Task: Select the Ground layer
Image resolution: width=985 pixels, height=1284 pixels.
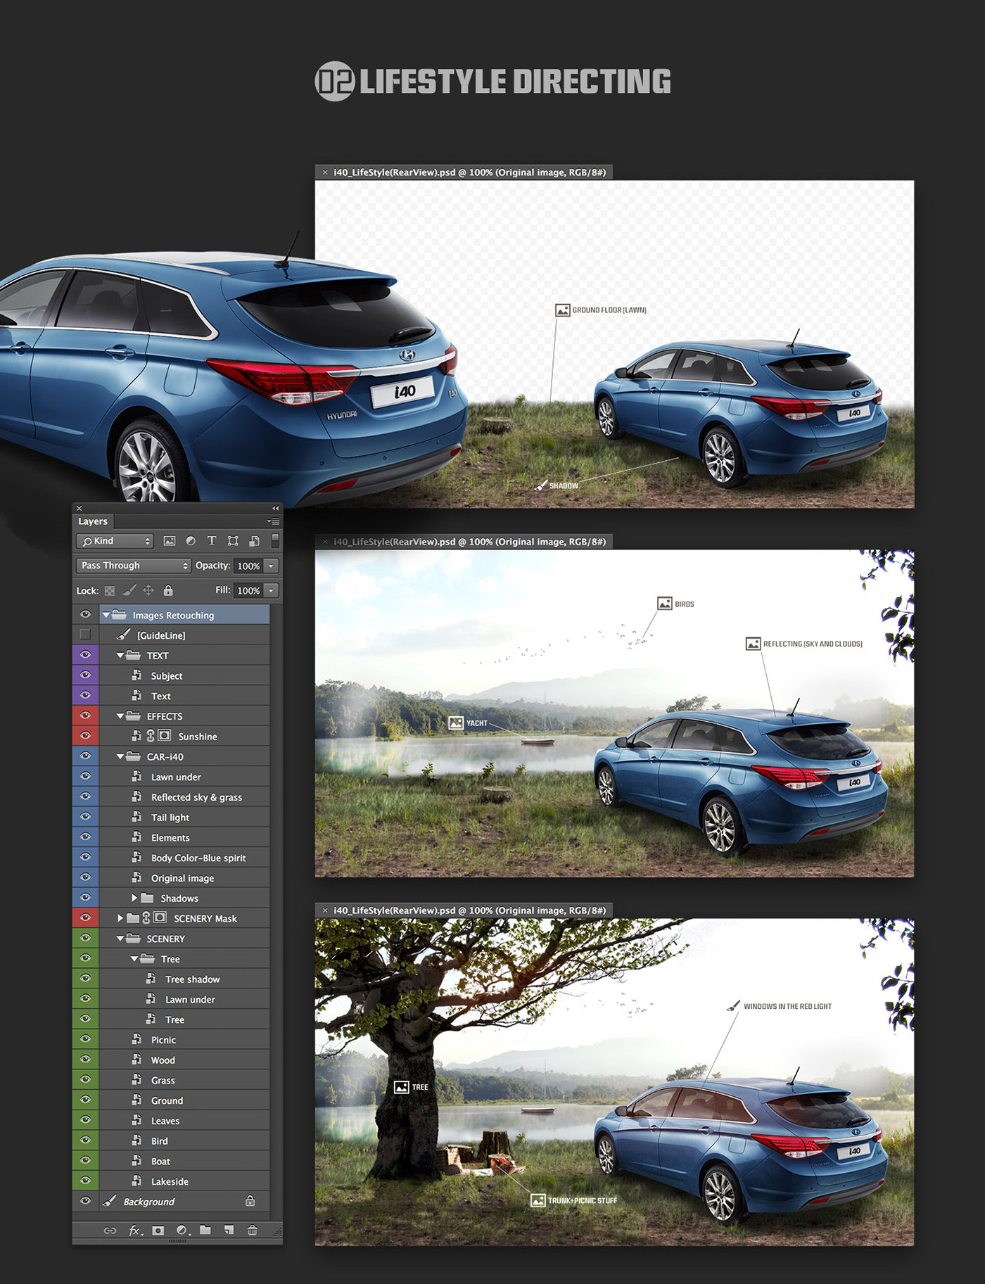Action: click(x=184, y=1100)
